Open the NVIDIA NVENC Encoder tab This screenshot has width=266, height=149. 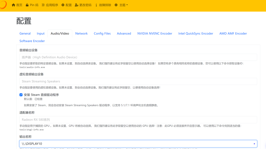[x=155, y=33]
